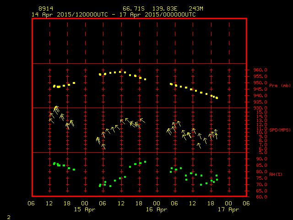The width and height of the screenshot is (293, 220).
Task: Pick humidity axis label "75.0"
Action: click(x=261, y=178)
